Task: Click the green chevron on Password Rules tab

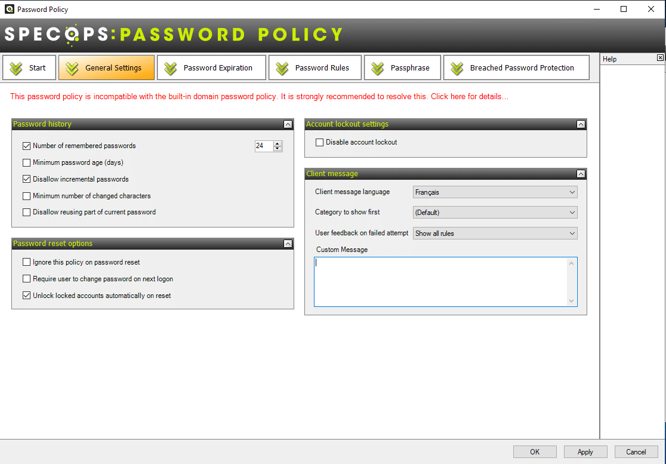Action: point(281,67)
